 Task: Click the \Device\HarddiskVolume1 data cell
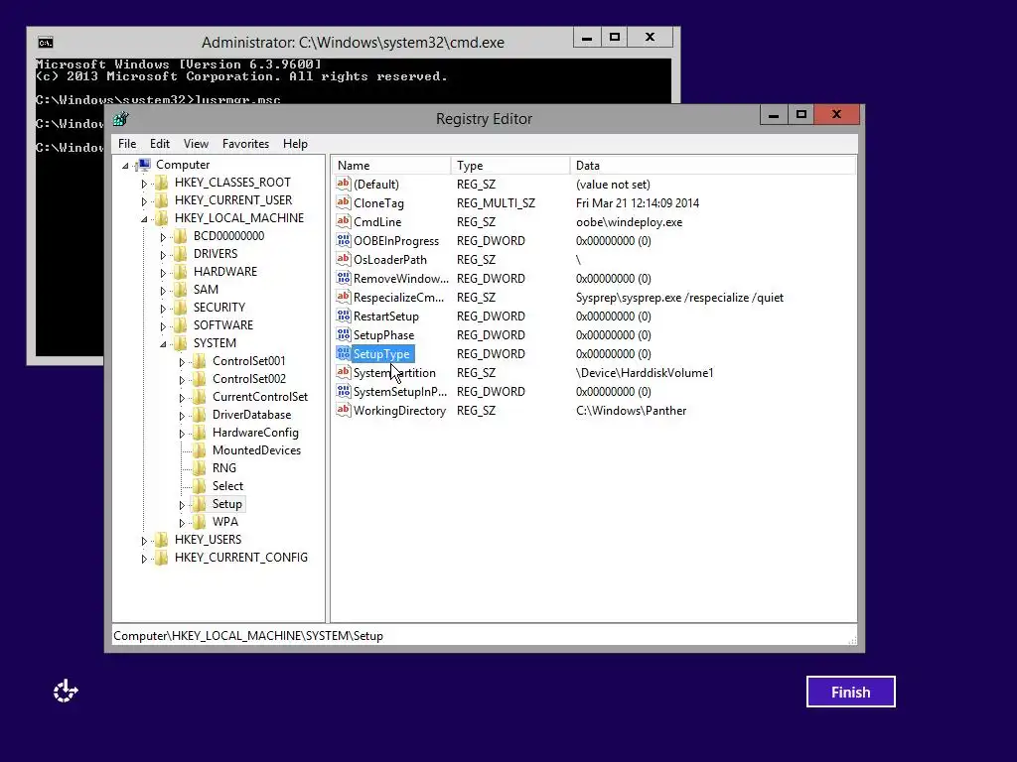tap(645, 373)
